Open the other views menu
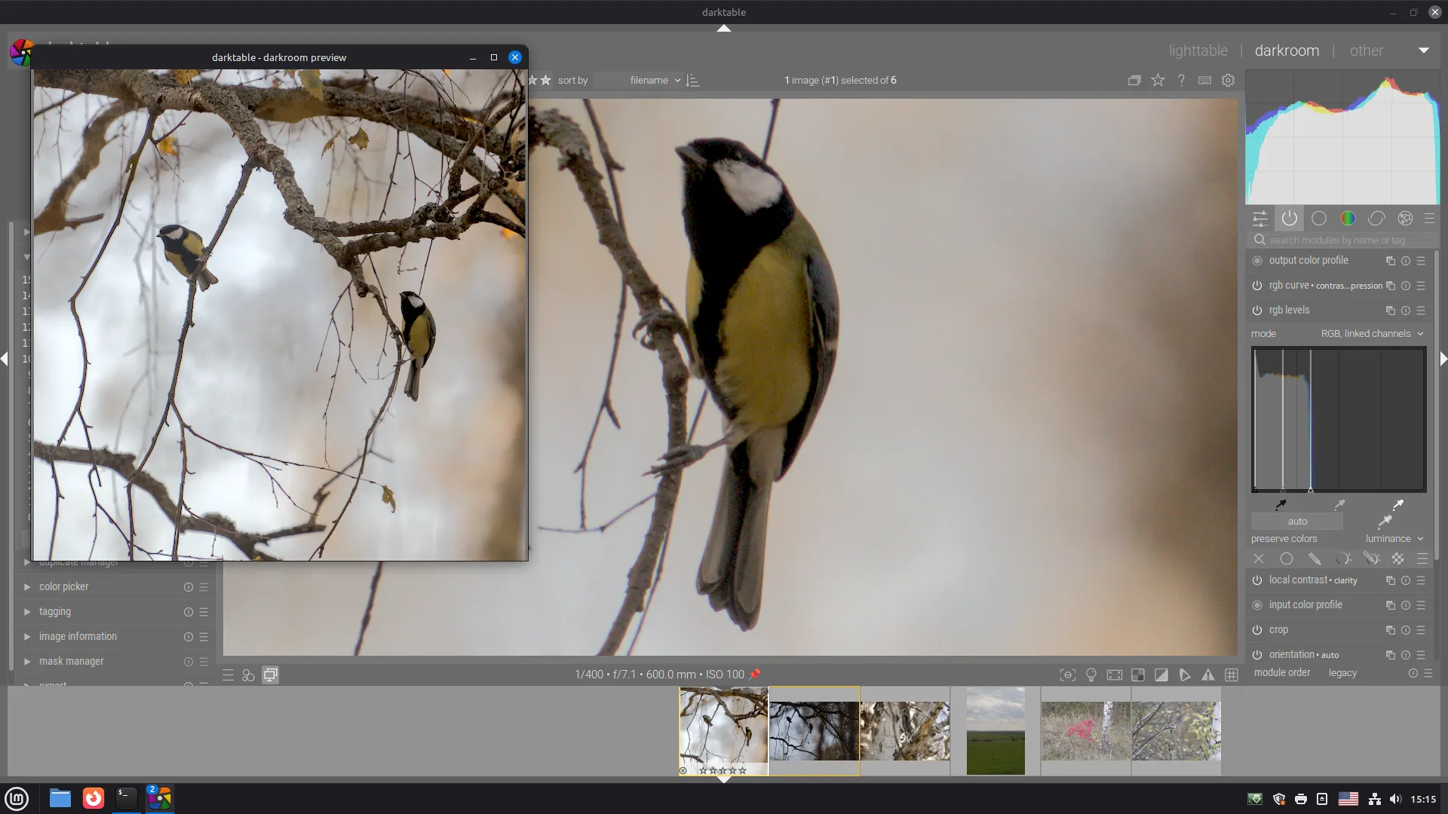Viewport: 1448px width, 814px height. tap(1366, 50)
